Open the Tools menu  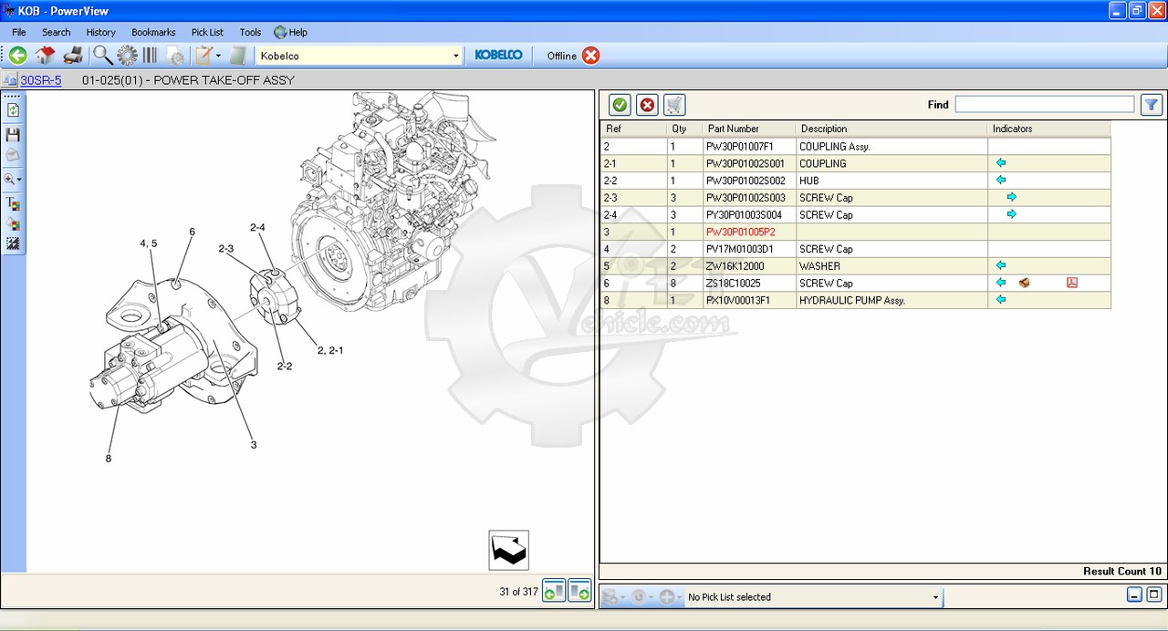(x=250, y=32)
